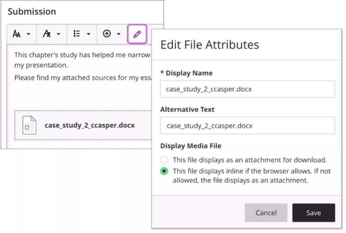The width and height of the screenshot is (346, 233).
Task: Open the insert content dropdown arrow
Action: pyautogui.click(x=119, y=34)
